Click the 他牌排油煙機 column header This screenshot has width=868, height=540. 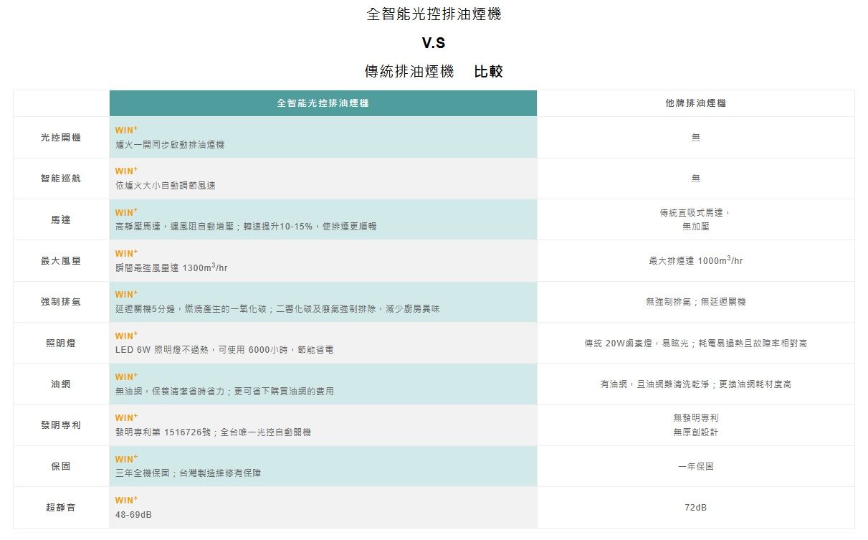click(x=695, y=103)
